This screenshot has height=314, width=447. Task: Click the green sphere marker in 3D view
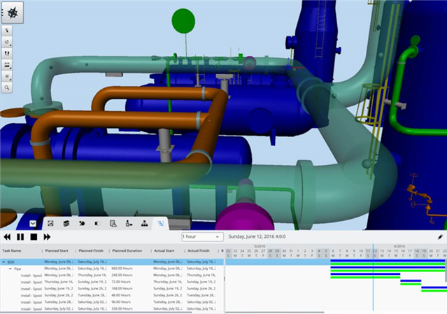(x=183, y=21)
